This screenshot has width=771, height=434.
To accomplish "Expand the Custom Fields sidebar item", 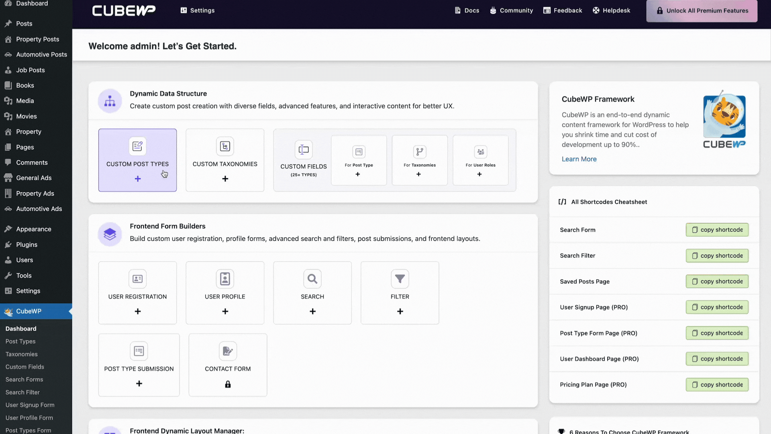I will tap(25, 366).
